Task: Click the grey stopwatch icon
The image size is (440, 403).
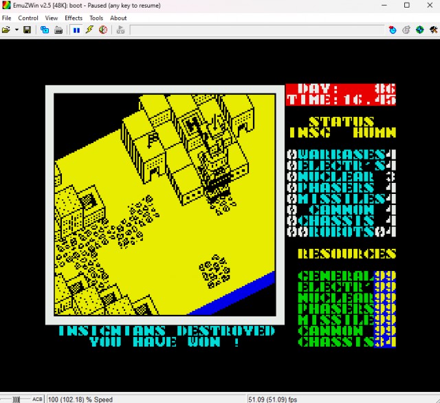Action: (406, 30)
